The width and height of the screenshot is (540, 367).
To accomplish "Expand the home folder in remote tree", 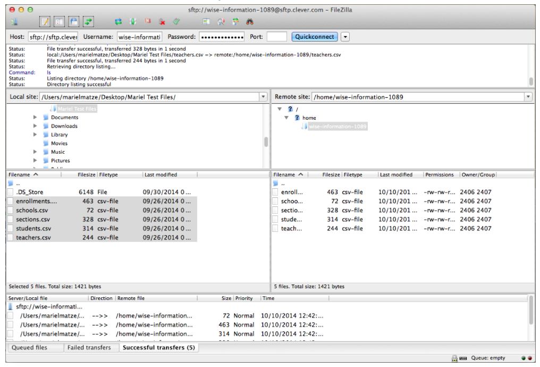I will (x=286, y=118).
